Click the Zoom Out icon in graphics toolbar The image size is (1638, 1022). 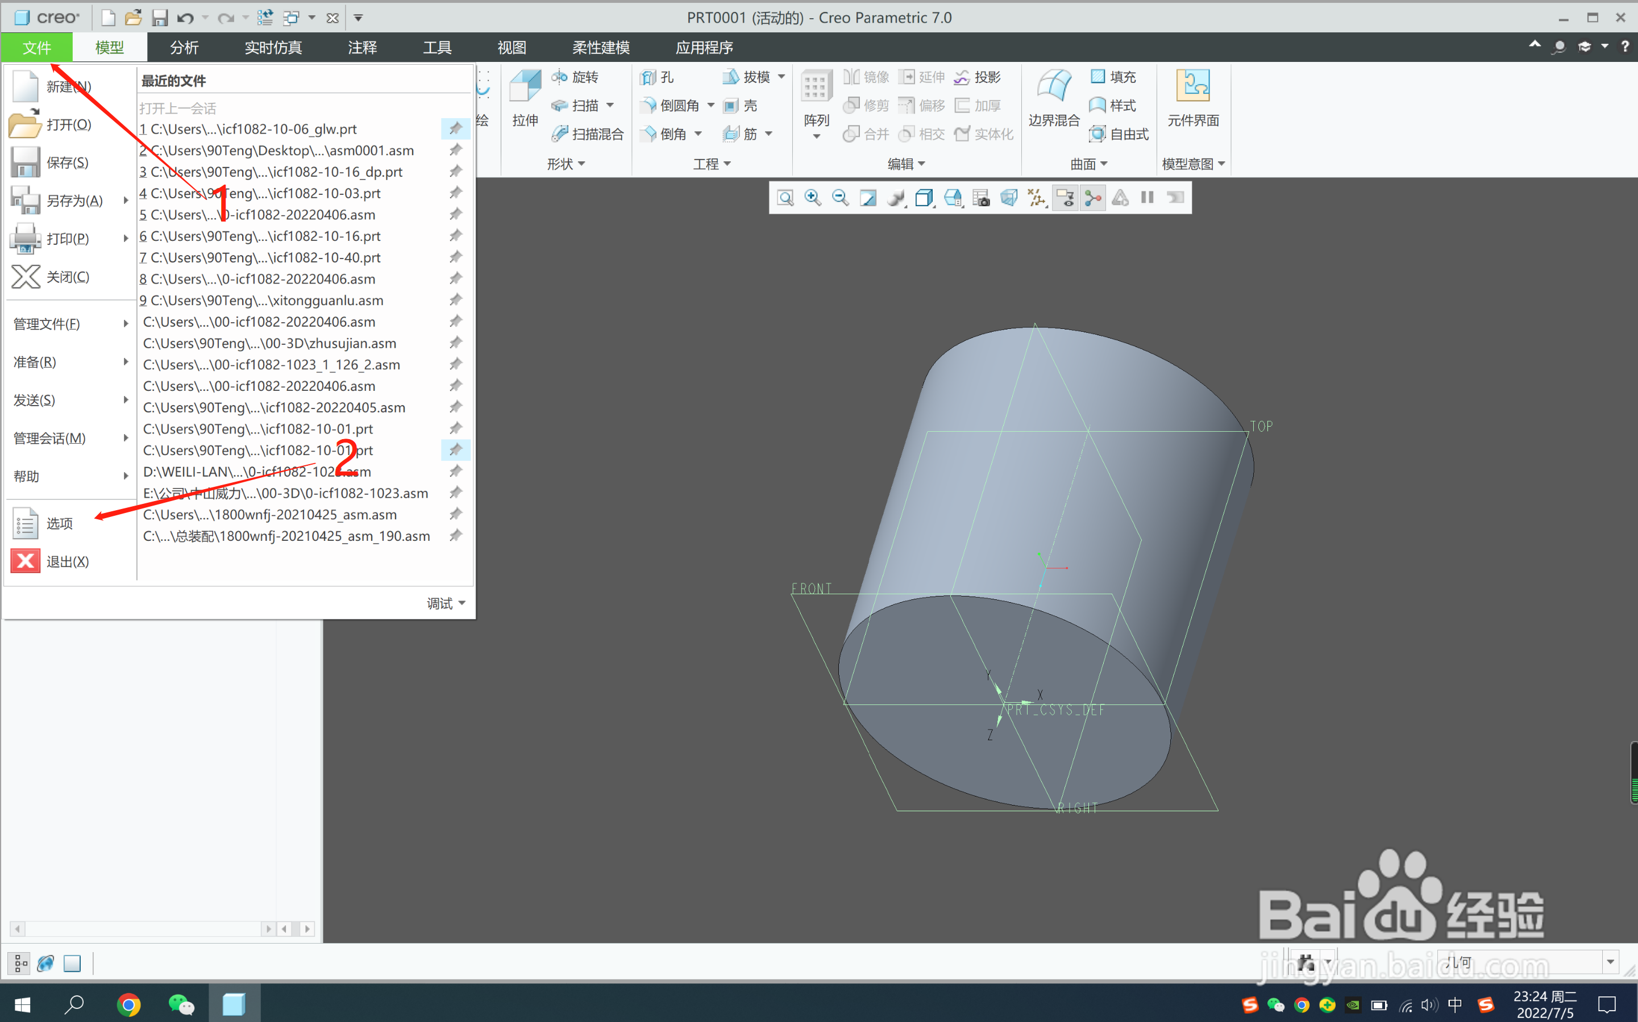pyautogui.click(x=840, y=197)
